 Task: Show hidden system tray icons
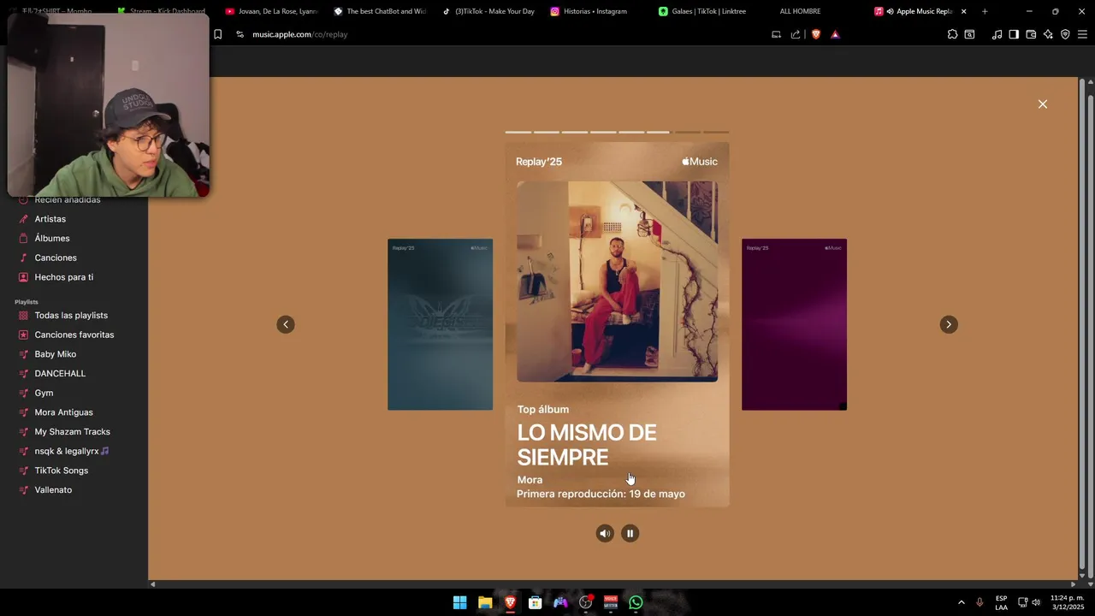point(961,602)
